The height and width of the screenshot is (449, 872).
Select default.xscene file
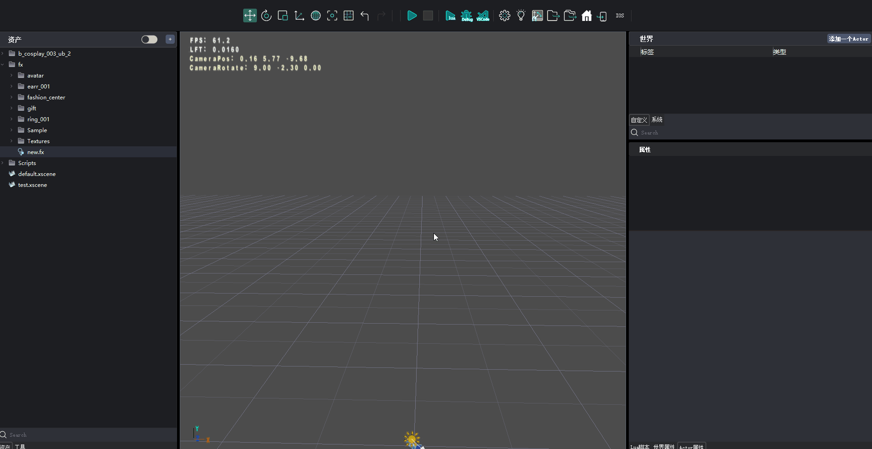click(88, 174)
